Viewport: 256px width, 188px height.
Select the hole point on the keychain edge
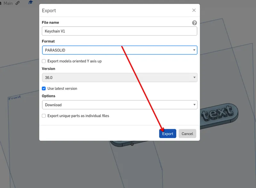coord(132,144)
